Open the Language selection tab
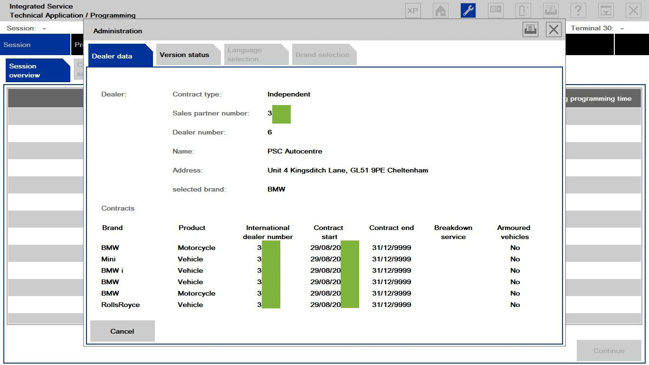 click(244, 55)
